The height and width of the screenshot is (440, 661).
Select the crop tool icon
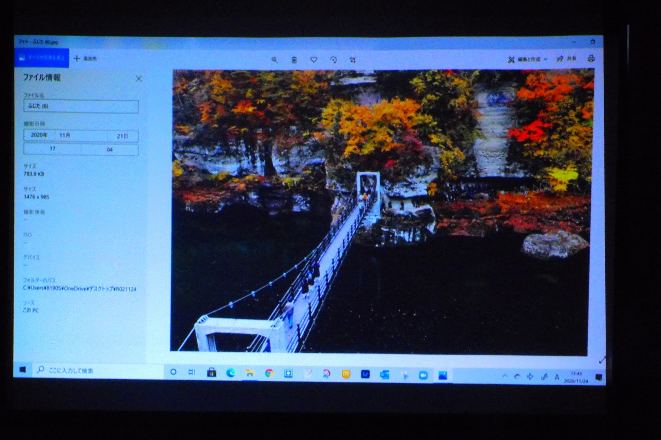(353, 60)
